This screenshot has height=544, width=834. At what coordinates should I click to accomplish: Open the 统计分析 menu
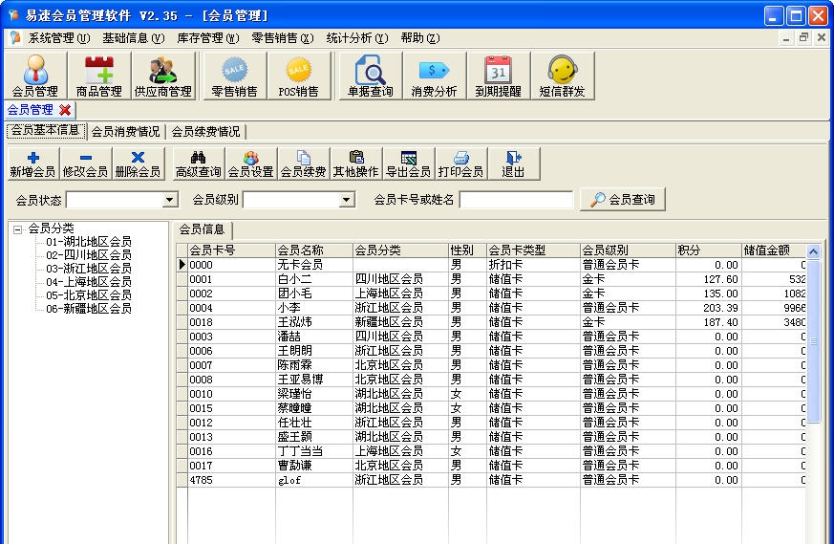356,38
